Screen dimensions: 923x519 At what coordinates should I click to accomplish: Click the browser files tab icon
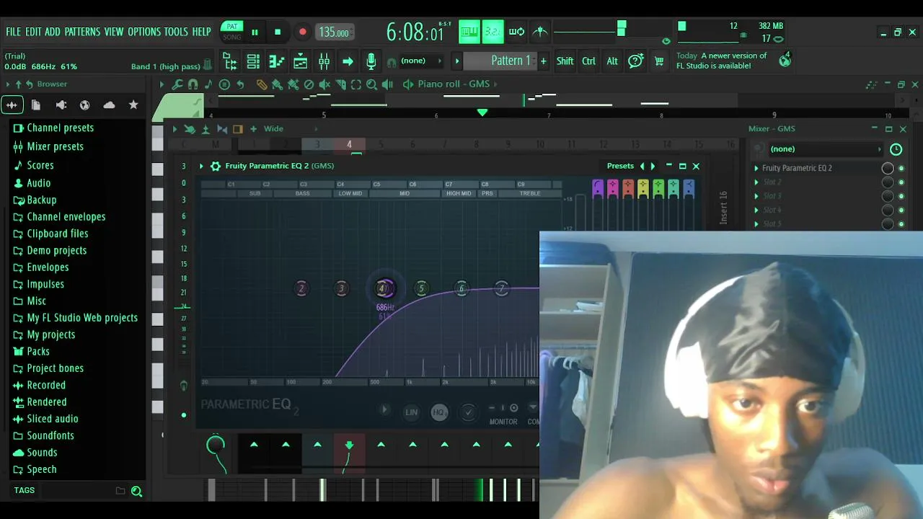pyautogui.click(x=36, y=105)
